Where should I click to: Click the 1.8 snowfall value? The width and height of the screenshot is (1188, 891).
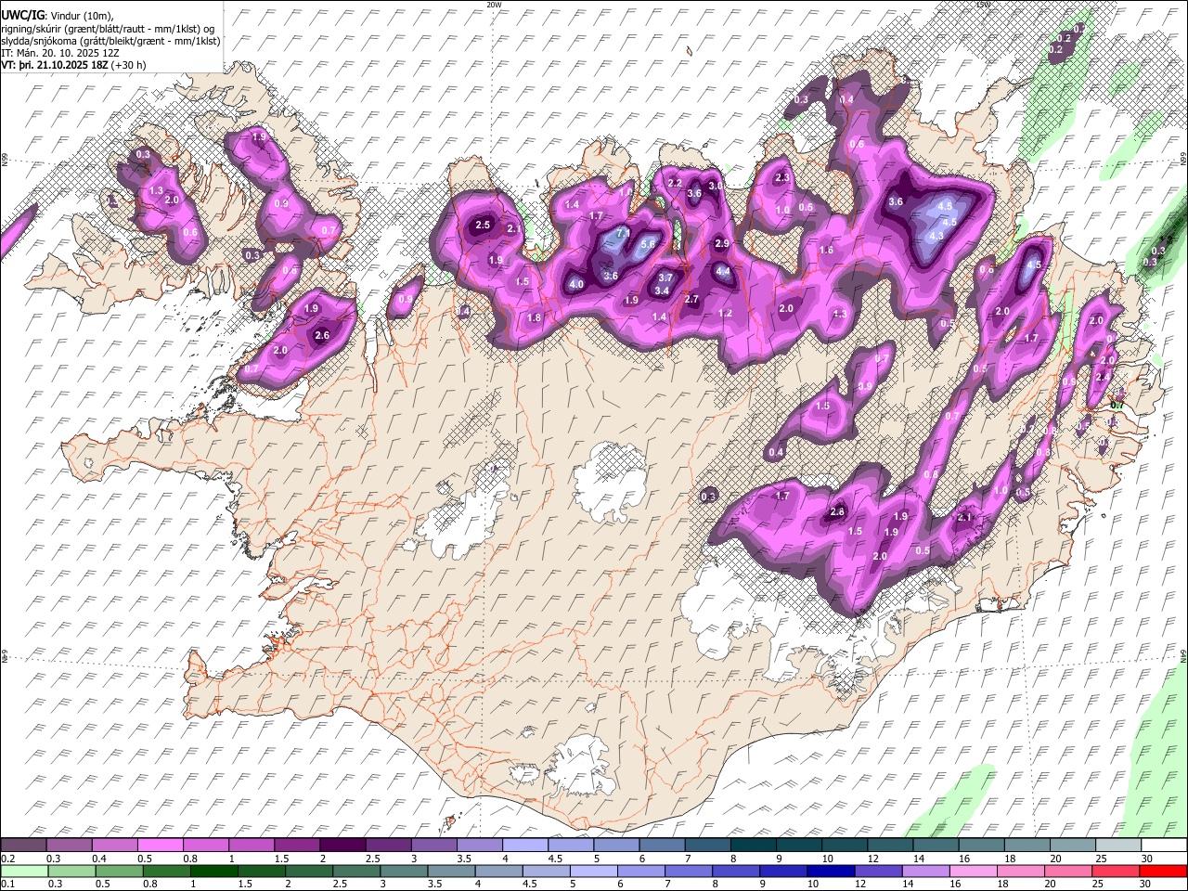point(534,318)
